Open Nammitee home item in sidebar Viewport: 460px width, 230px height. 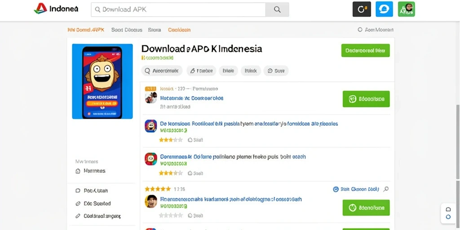pos(90,171)
